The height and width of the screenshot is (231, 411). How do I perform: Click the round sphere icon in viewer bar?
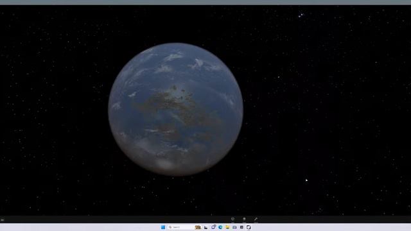[x=244, y=219]
